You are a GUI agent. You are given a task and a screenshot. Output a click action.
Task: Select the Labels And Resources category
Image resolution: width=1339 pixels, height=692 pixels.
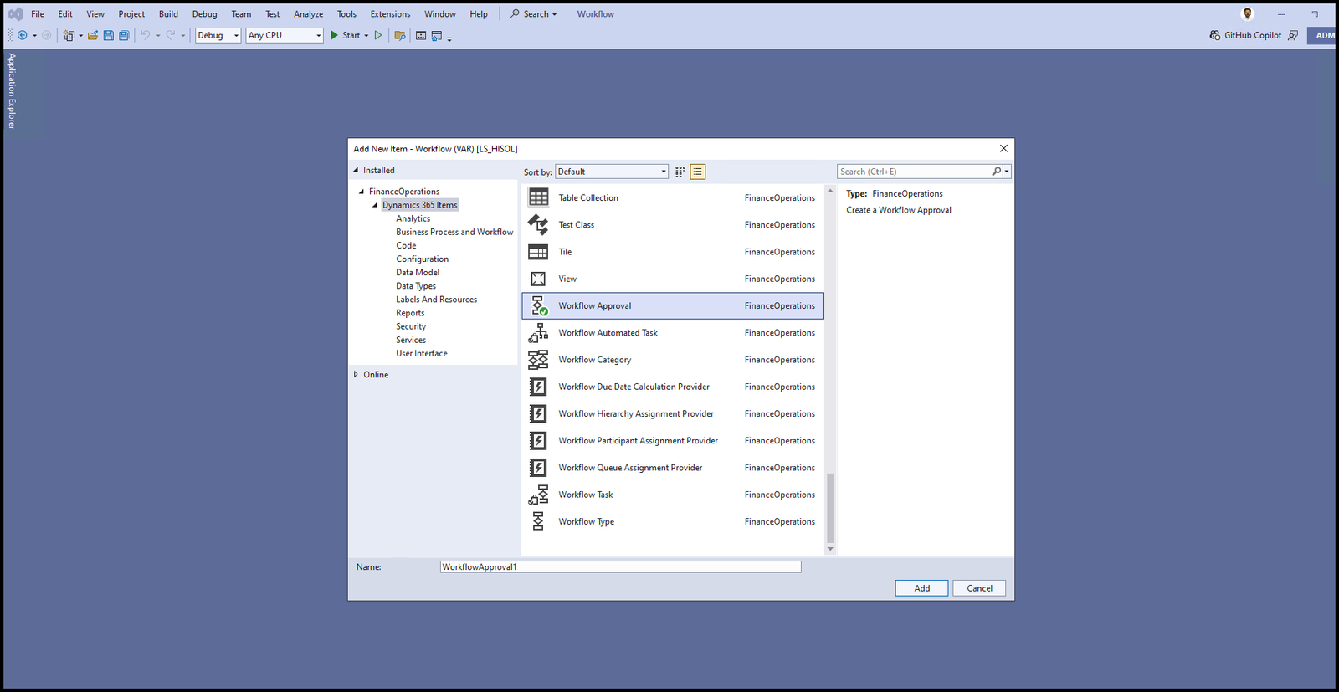tap(436, 300)
